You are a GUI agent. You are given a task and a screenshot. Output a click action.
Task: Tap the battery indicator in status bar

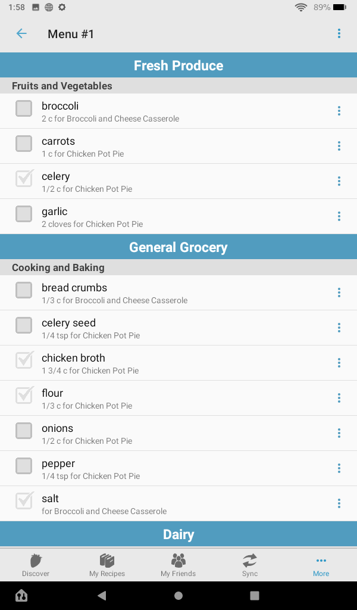[340, 8]
